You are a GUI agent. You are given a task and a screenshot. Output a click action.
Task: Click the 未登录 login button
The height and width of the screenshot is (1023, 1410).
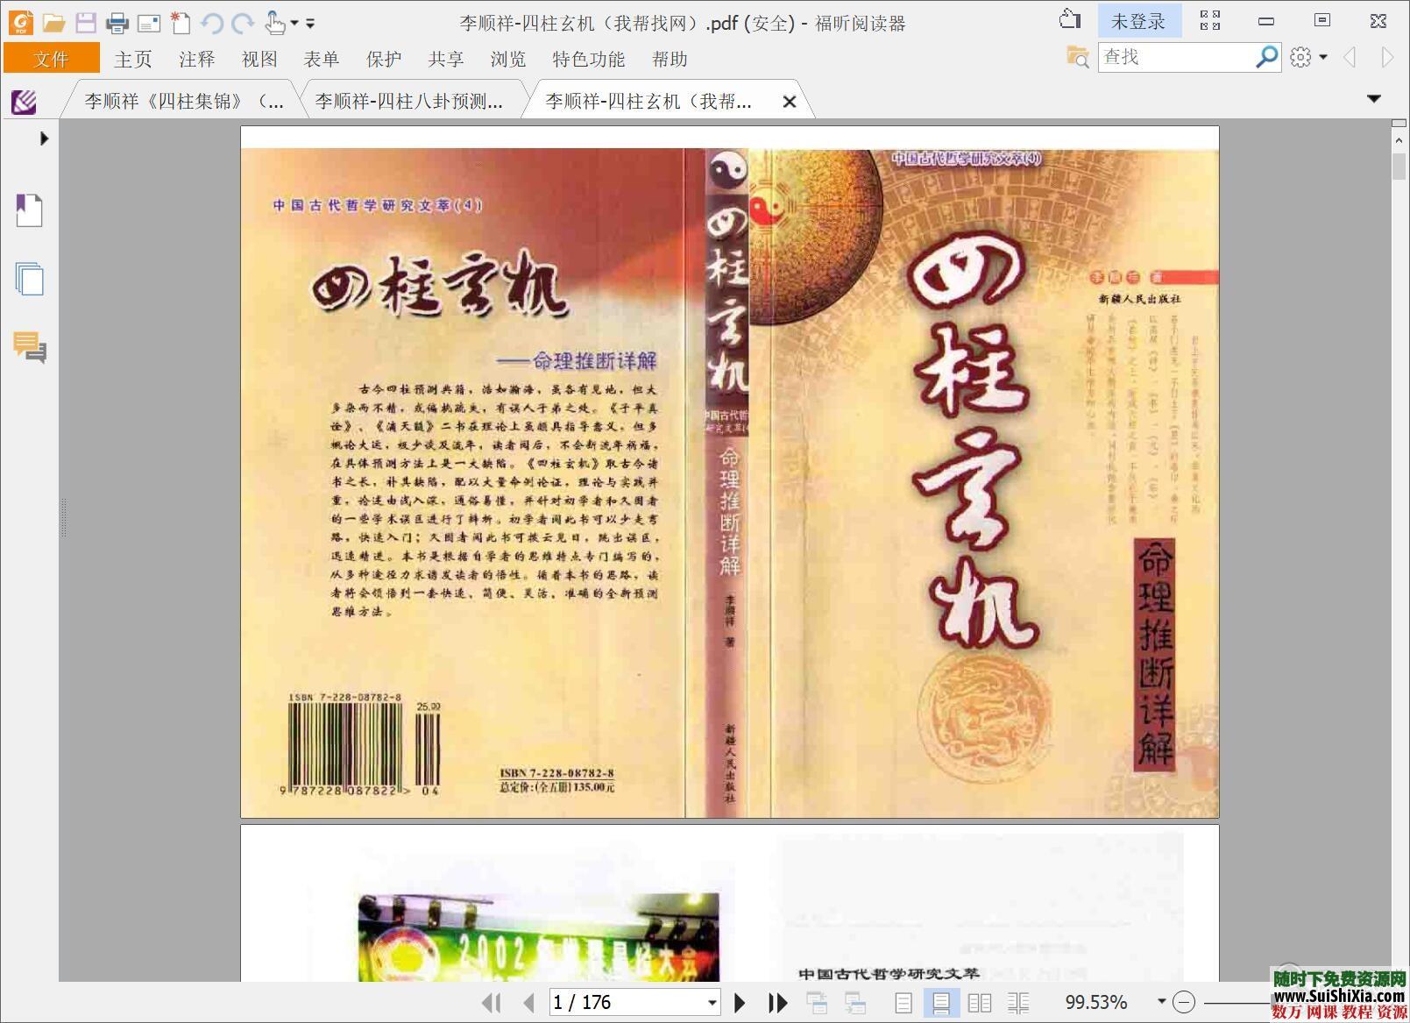click(x=1140, y=19)
